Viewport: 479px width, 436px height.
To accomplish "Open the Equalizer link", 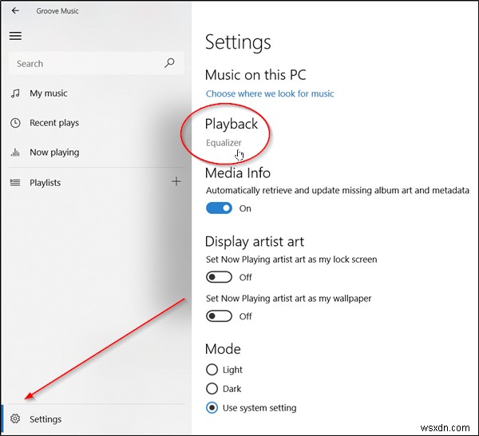I will [x=224, y=143].
